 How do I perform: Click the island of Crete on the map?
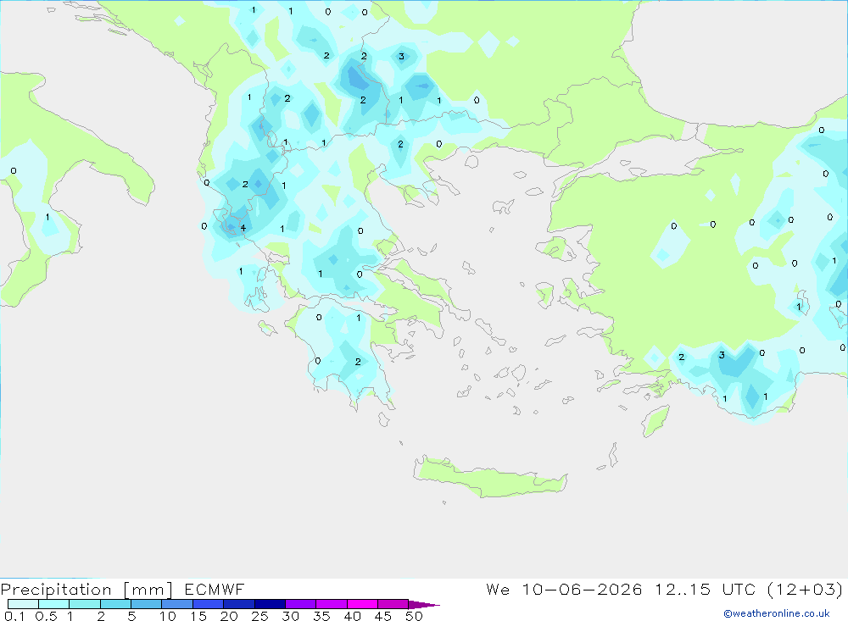pyautogui.click(x=489, y=479)
